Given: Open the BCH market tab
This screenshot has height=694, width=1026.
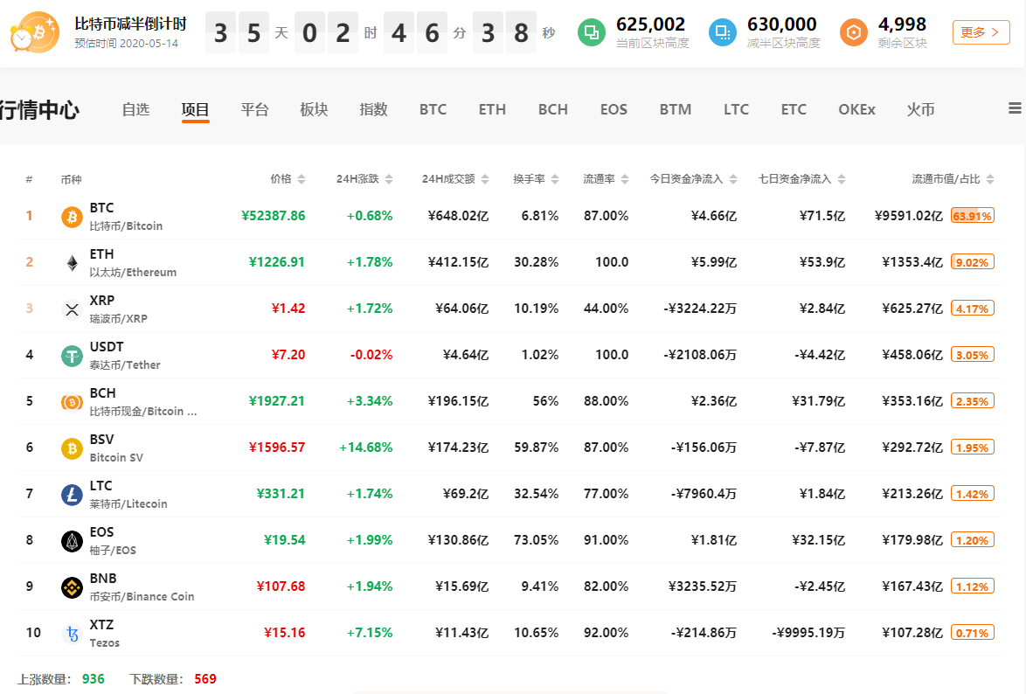Looking at the screenshot, I should point(553,109).
